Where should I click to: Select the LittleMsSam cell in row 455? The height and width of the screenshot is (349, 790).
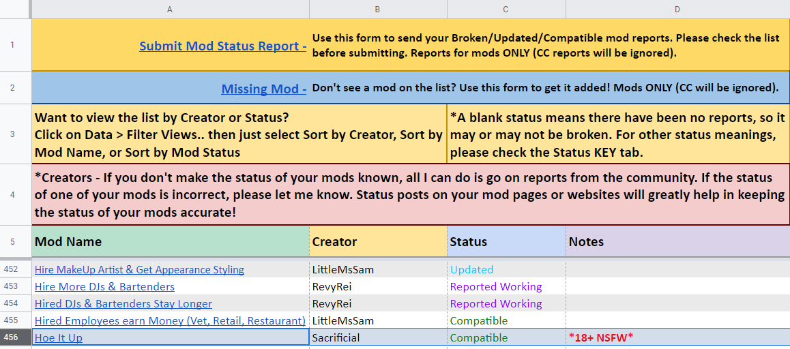coord(378,321)
